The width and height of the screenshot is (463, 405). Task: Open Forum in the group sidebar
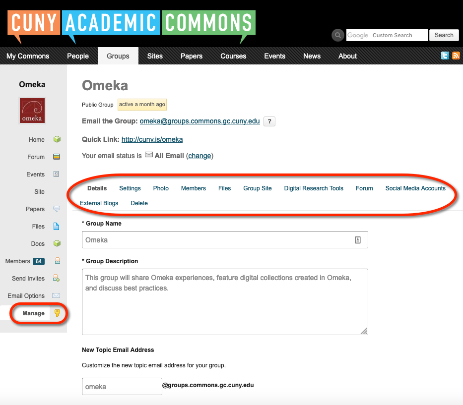(36, 157)
